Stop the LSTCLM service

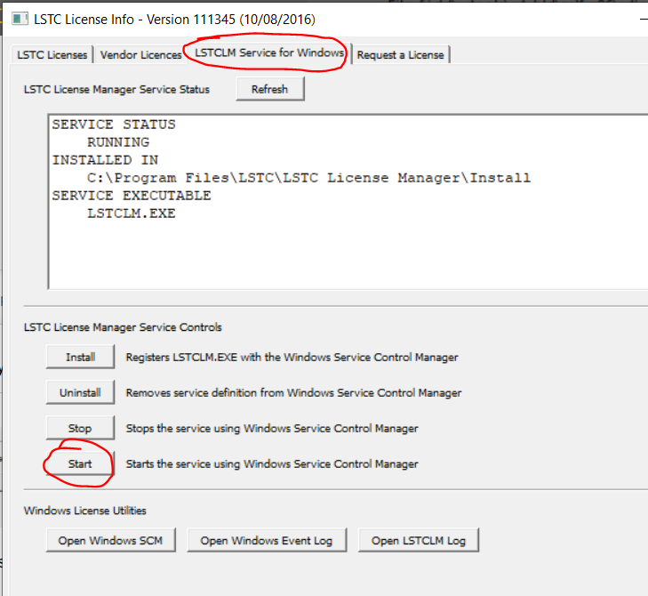[x=80, y=428]
